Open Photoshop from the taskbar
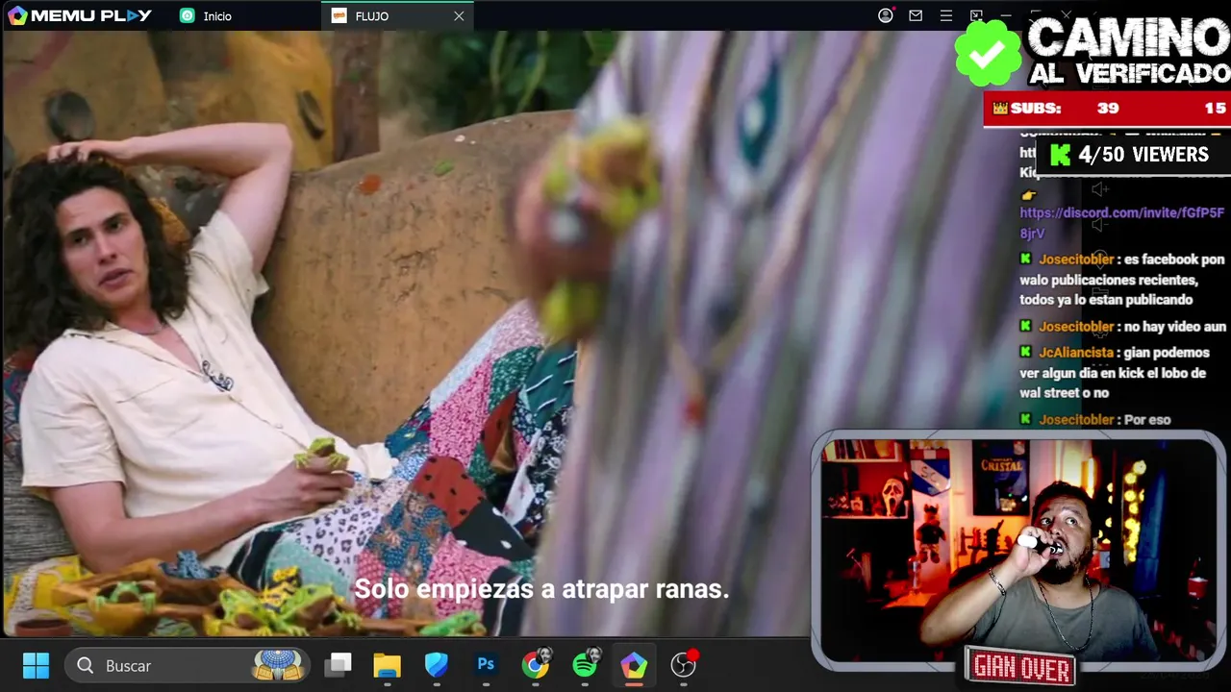 tap(486, 665)
